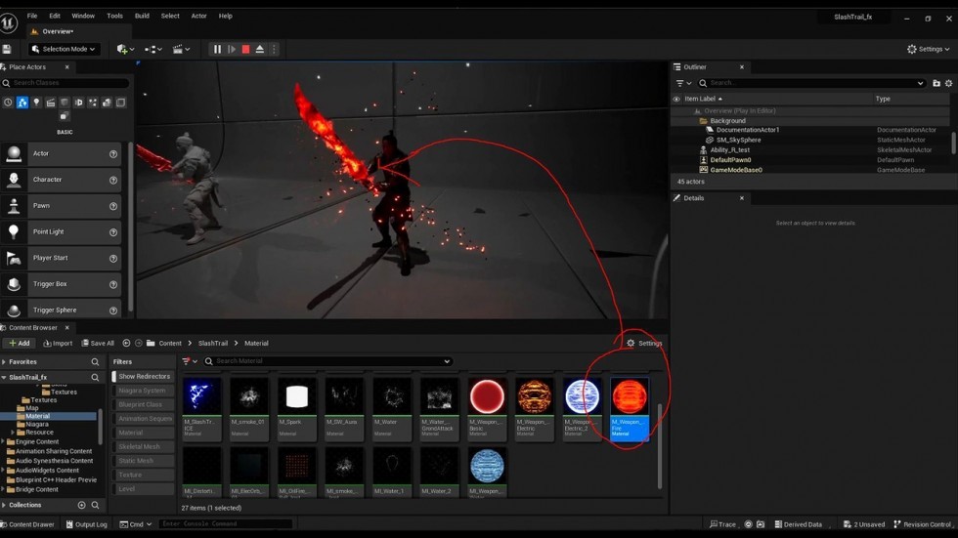958x538 pixels.
Task: Open the cinematics clapperboard menu
Action: point(180,49)
